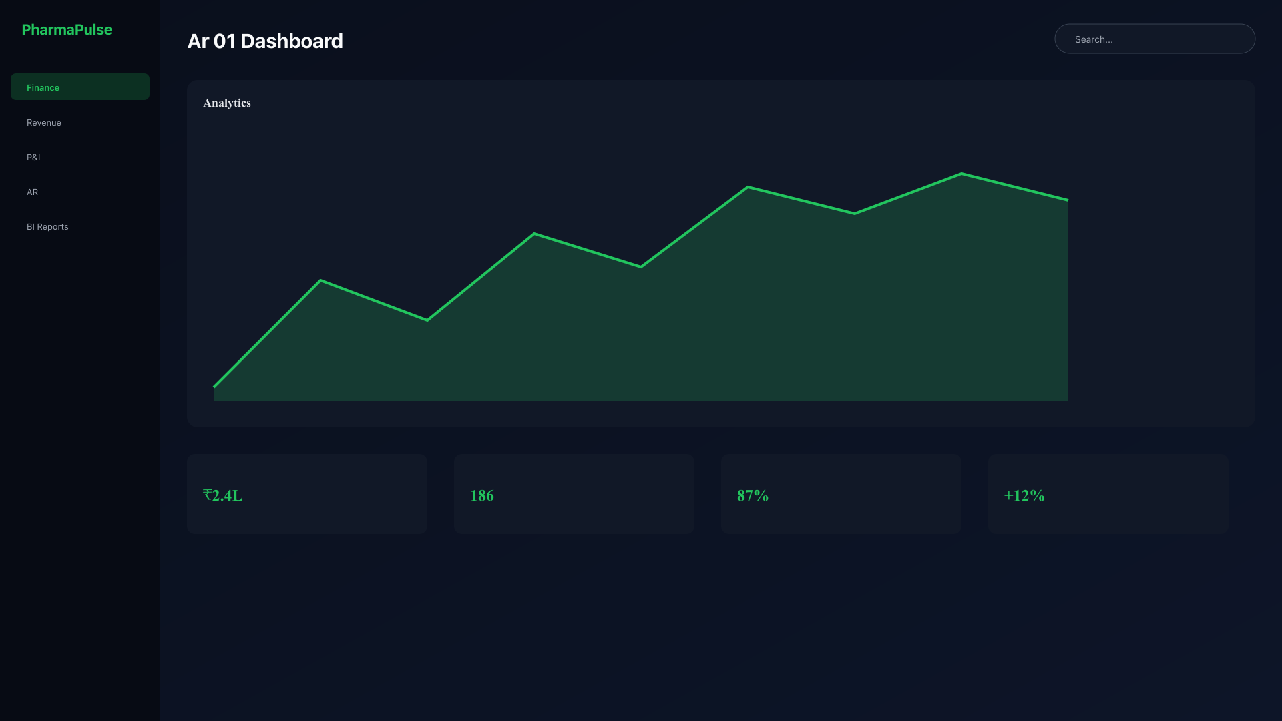Viewport: 1282px width, 721px height.
Task: Click the Analytics chart title
Action: tap(227, 103)
